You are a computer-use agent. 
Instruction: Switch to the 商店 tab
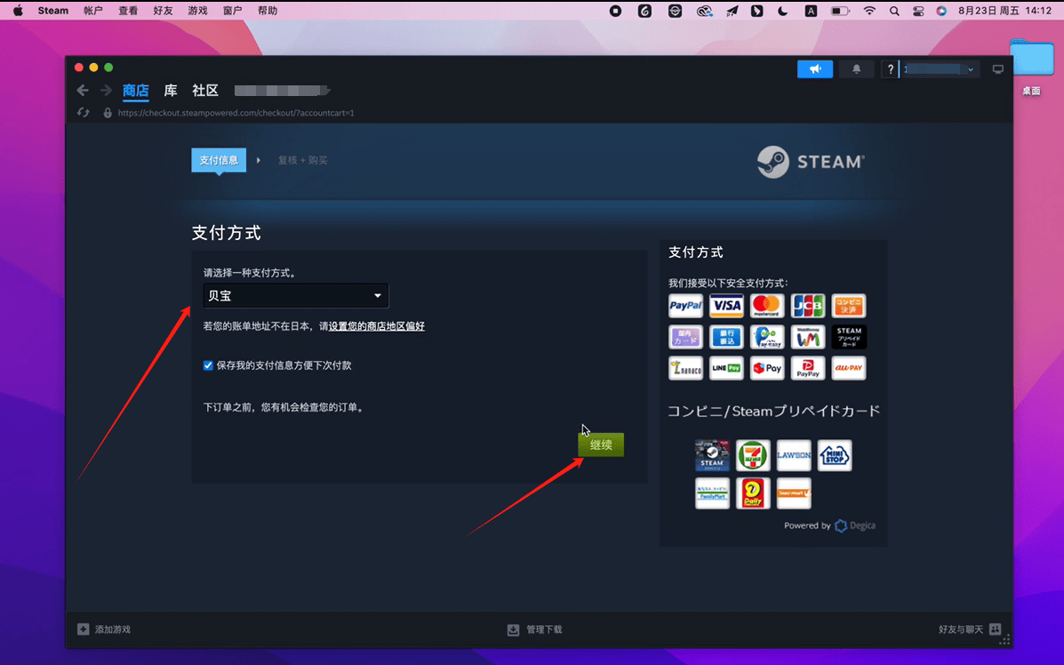136,91
